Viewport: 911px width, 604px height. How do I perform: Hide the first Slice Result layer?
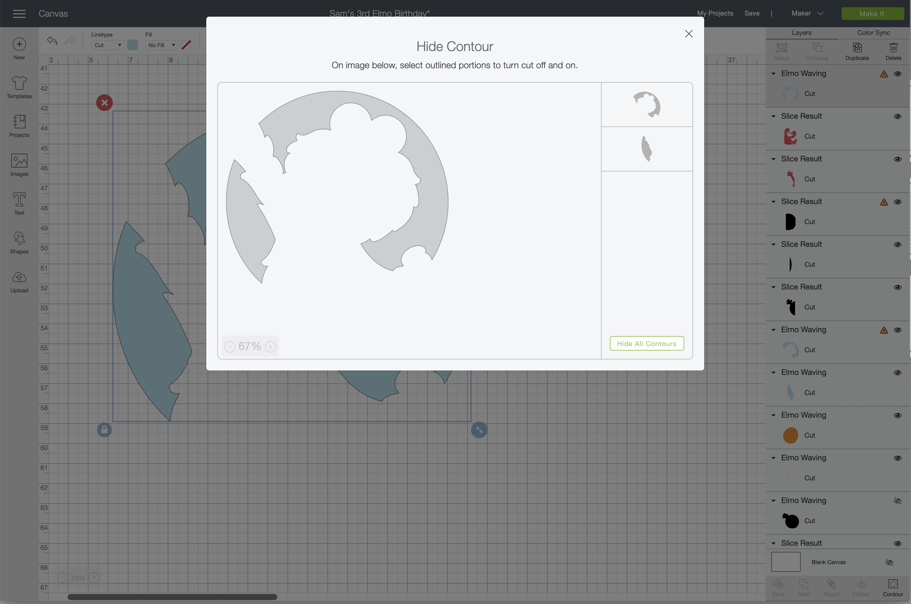[897, 116]
